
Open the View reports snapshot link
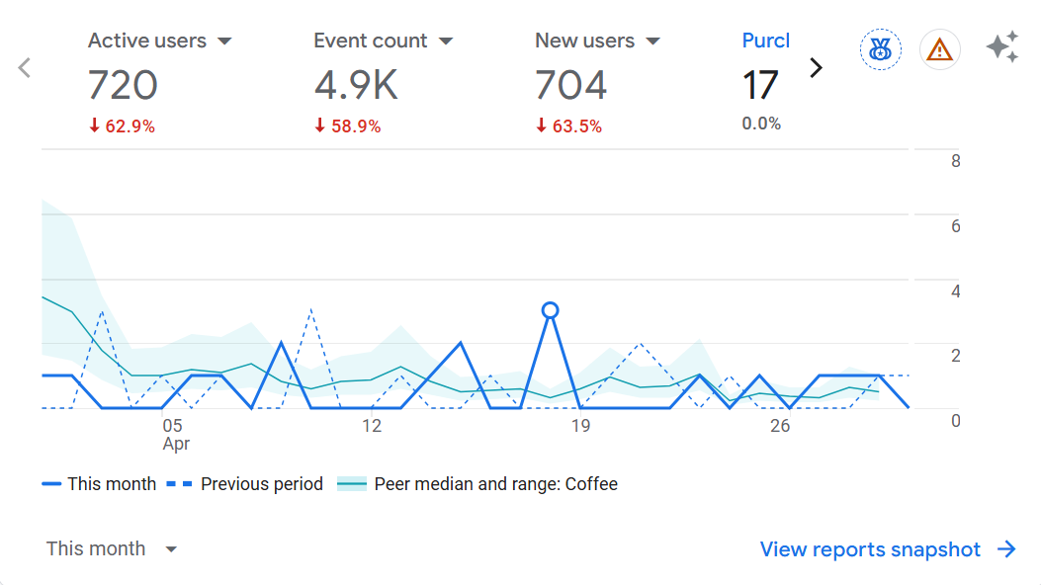868,549
